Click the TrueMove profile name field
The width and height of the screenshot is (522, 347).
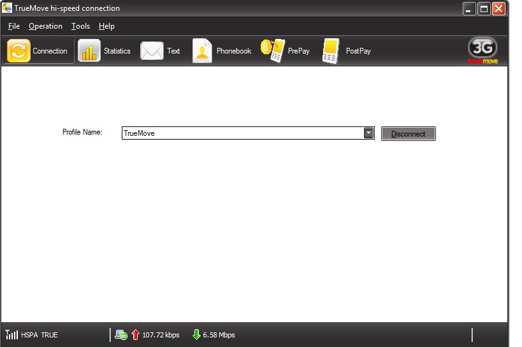(242, 133)
